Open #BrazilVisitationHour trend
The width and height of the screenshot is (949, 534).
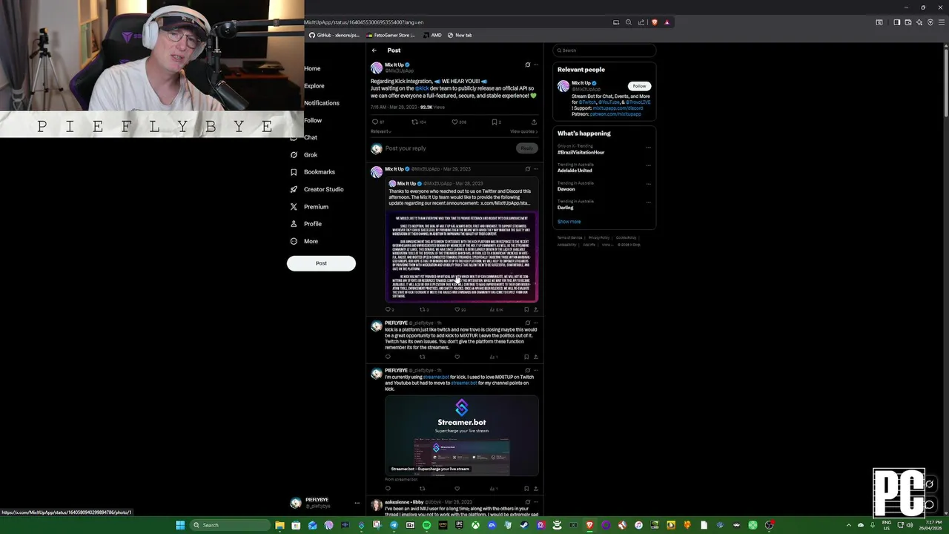pyautogui.click(x=581, y=152)
